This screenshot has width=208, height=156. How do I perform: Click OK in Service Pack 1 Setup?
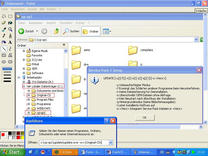coord(145,118)
